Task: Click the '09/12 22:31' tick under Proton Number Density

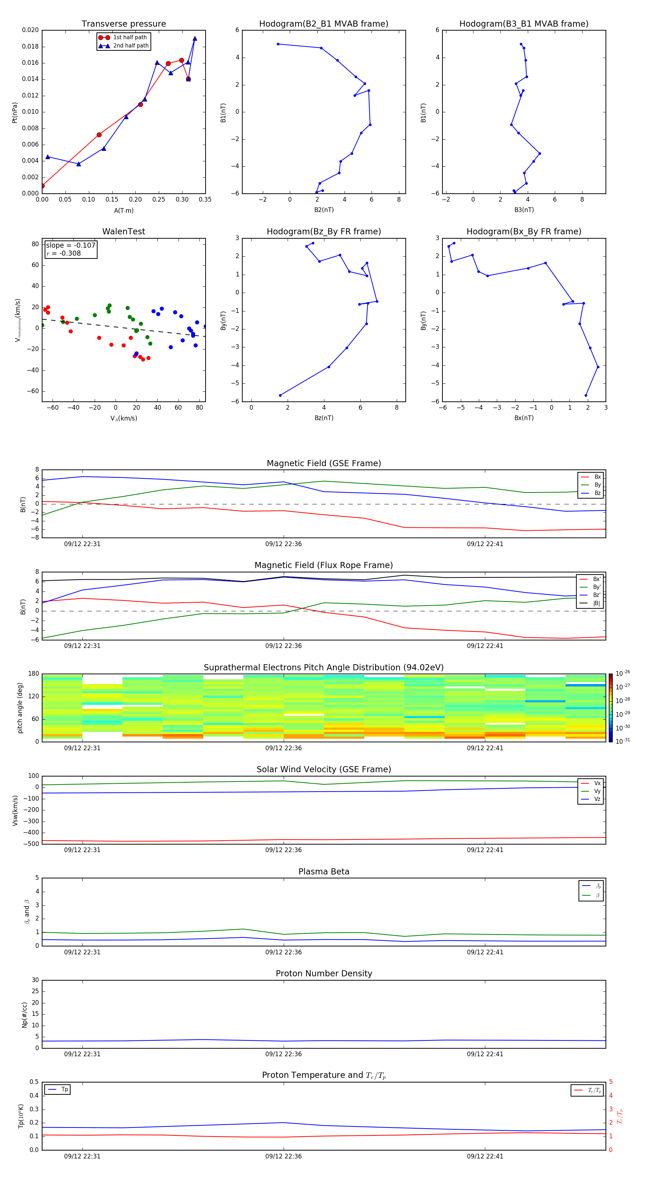Action: pos(82,1054)
